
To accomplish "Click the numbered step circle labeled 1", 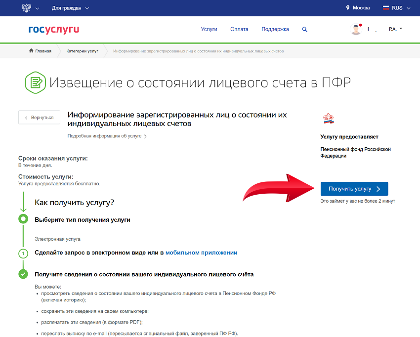I will click(x=23, y=253).
